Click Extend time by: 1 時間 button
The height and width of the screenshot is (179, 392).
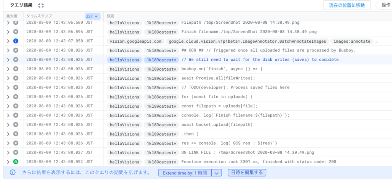click(x=185, y=173)
